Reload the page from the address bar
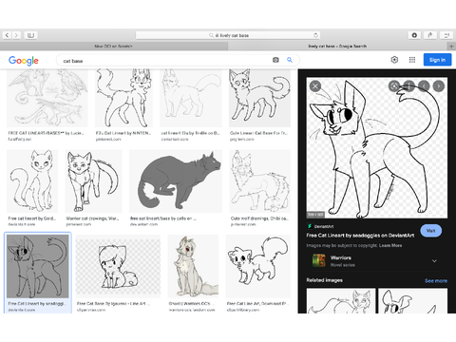 315,35
